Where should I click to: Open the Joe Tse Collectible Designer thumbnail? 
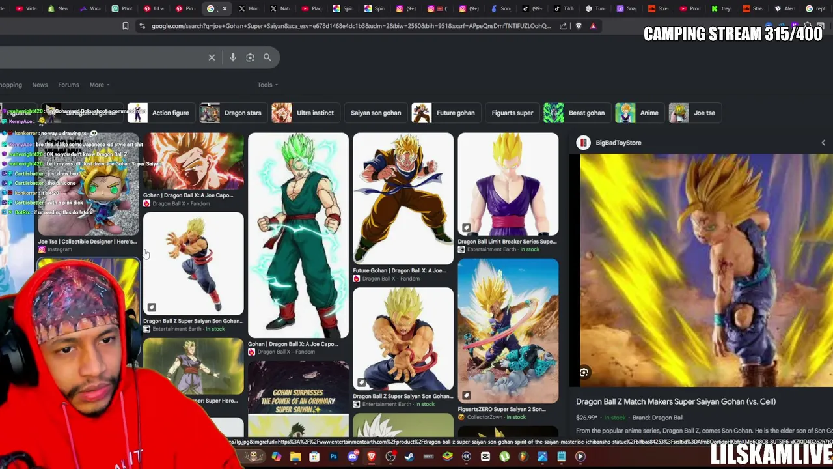pyautogui.click(x=89, y=184)
